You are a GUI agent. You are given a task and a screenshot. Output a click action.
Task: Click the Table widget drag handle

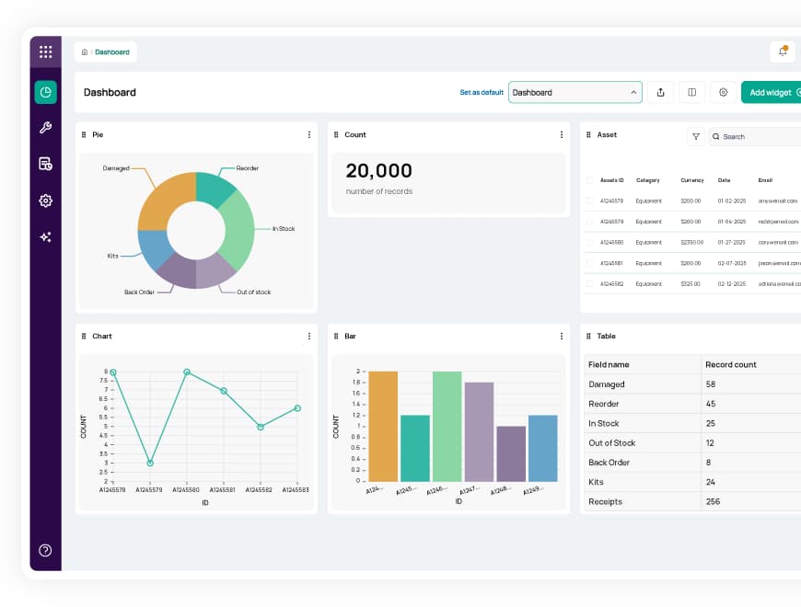click(588, 336)
